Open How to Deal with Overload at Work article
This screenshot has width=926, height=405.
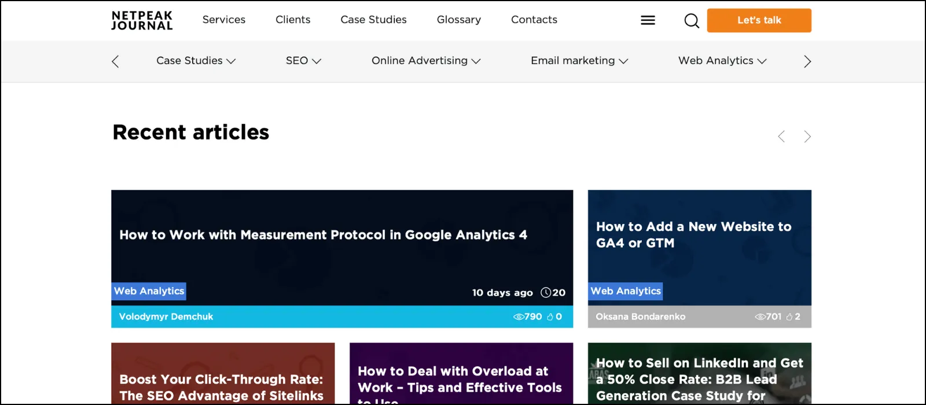click(x=460, y=384)
